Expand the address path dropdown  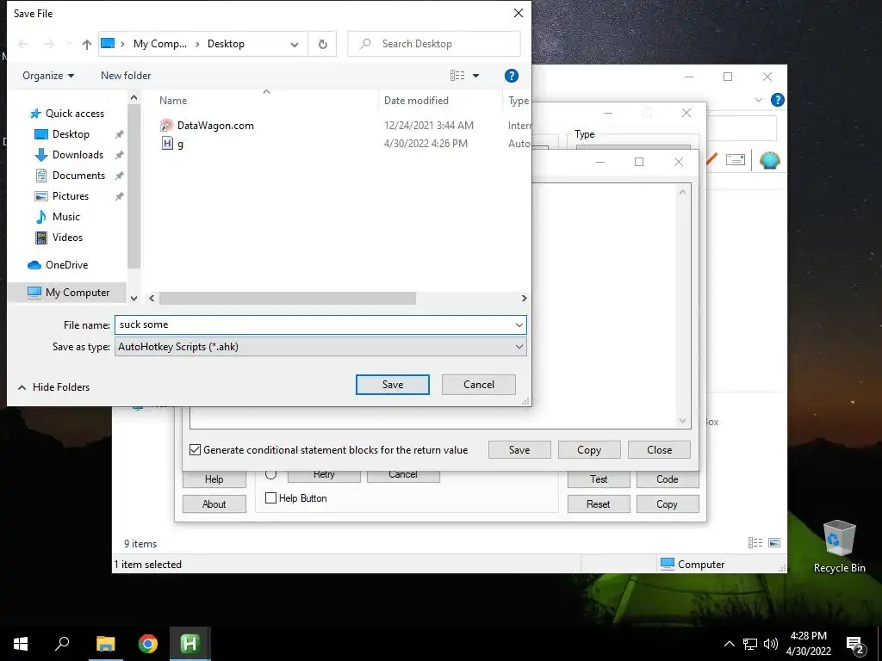coord(295,44)
